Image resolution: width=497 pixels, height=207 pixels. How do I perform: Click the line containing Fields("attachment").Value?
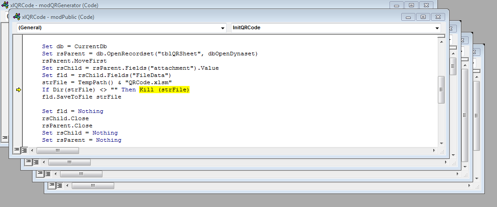[x=130, y=68]
